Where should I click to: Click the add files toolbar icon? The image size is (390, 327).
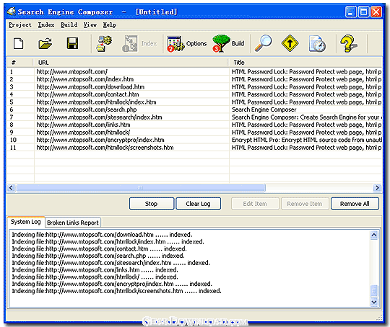pyautogui.click(x=104, y=44)
